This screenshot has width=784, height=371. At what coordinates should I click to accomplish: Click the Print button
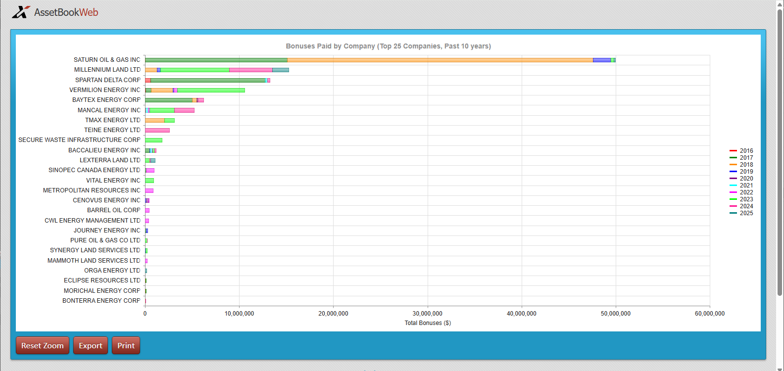(126, 345)
